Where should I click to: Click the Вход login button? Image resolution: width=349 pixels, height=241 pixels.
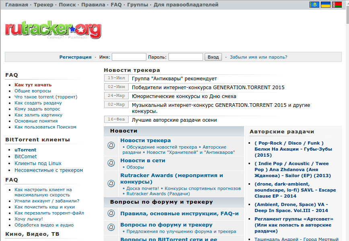point(213,57)
